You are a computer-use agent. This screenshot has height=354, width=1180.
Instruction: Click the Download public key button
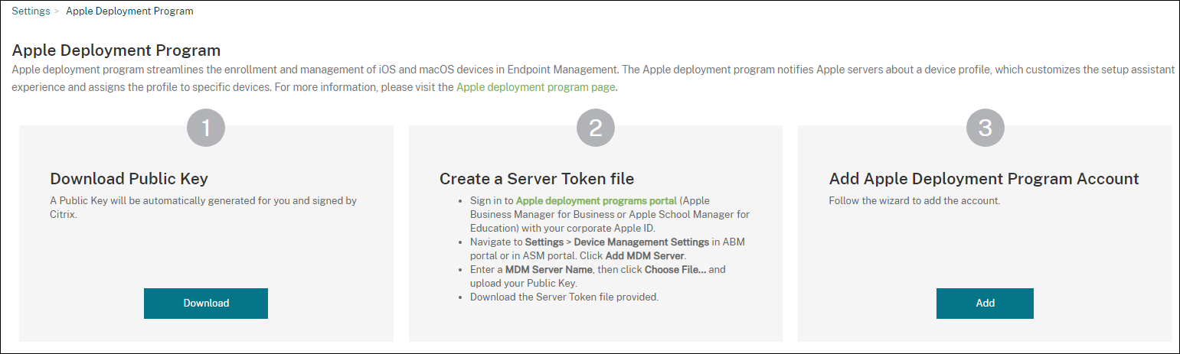[x=206, y=304]
